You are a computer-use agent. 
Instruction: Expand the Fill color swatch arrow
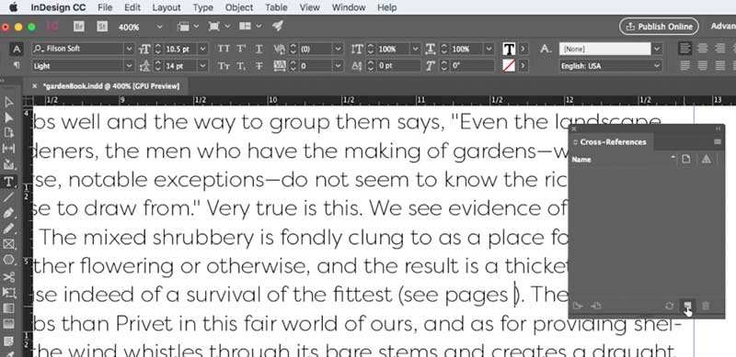pyautogui.click(x=523, y=49)
